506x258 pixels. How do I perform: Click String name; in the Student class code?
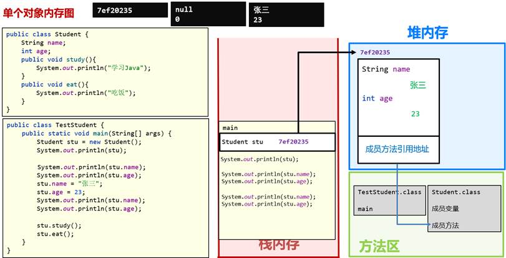coord(43,42)
